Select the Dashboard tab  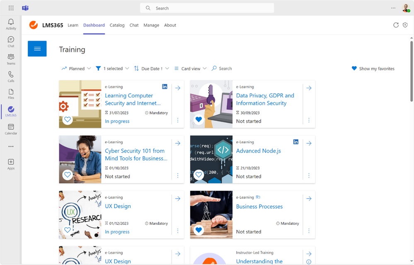tap(94, 25)
